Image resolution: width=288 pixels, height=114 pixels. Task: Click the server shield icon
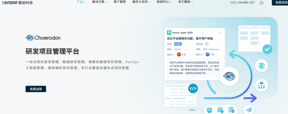point(231,110)
